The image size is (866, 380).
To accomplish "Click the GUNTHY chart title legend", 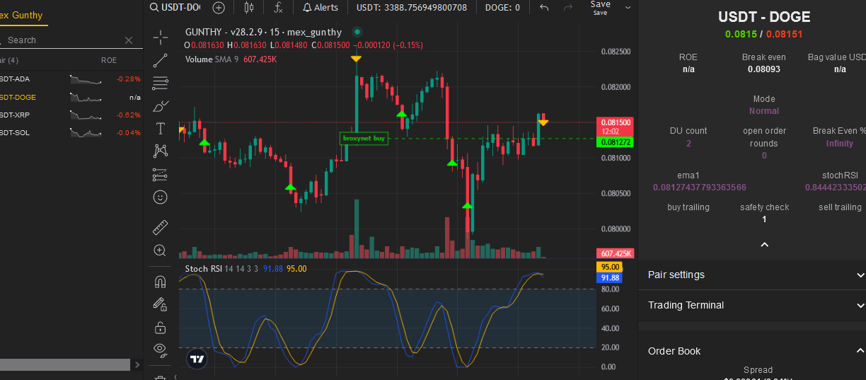I will [263, 32].
